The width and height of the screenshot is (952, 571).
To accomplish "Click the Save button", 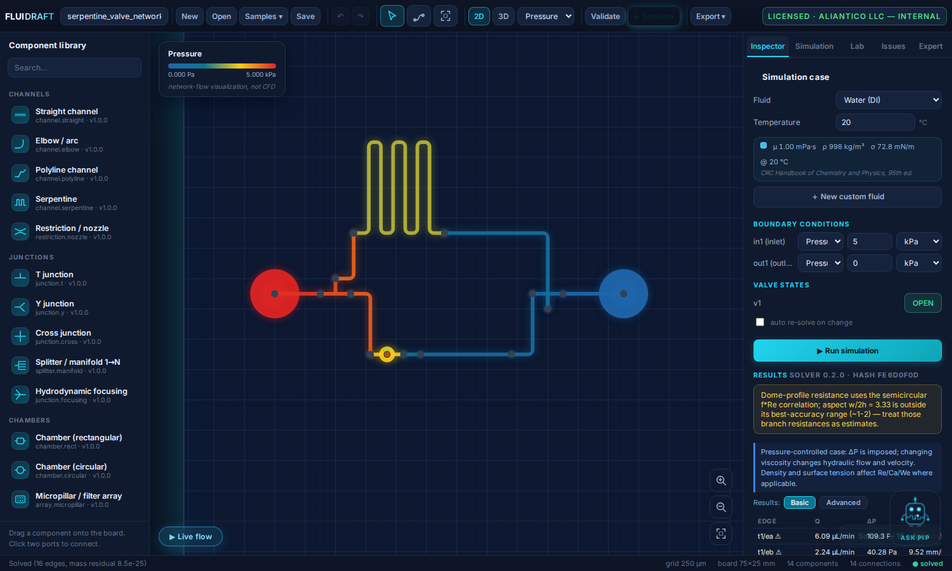I will 305,16.
